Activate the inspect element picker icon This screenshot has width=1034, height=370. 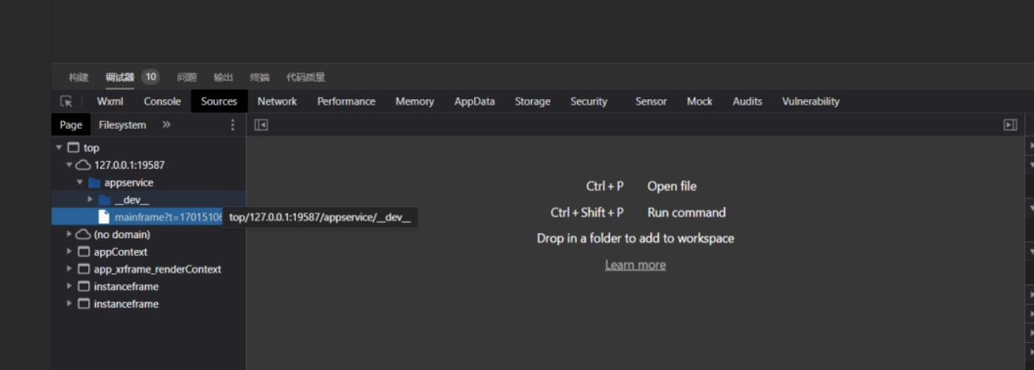(x=66, y=101)
